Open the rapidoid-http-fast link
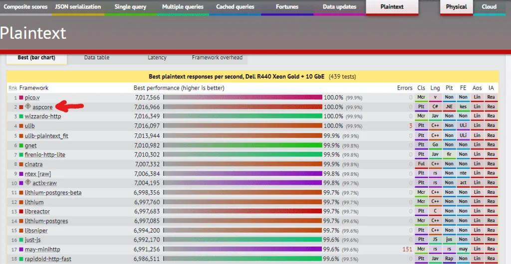 48,259
